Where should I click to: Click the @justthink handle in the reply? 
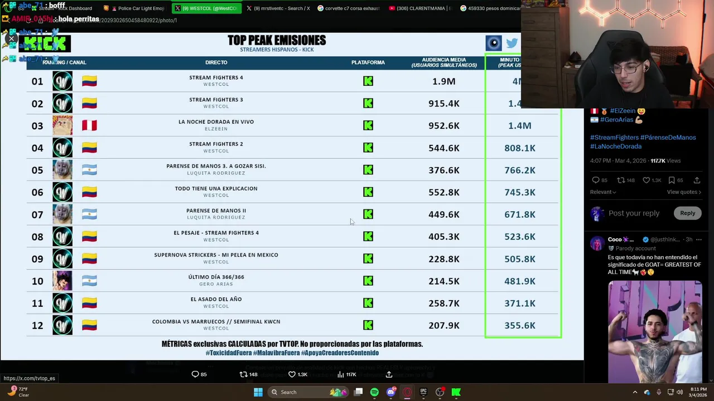pos(665,239)
